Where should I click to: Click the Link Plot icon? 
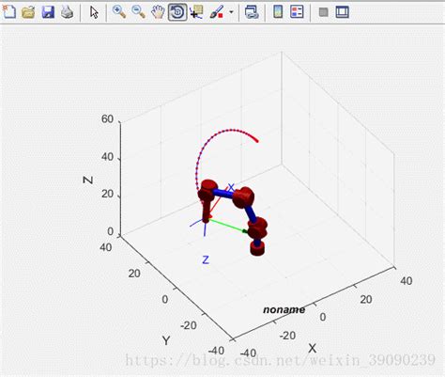click(252, 12)
